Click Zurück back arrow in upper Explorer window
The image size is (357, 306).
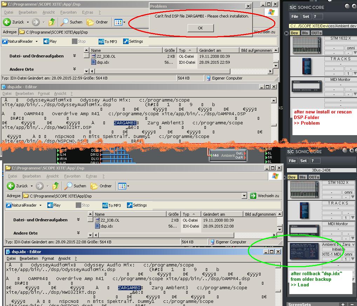[x=7, y=22]
